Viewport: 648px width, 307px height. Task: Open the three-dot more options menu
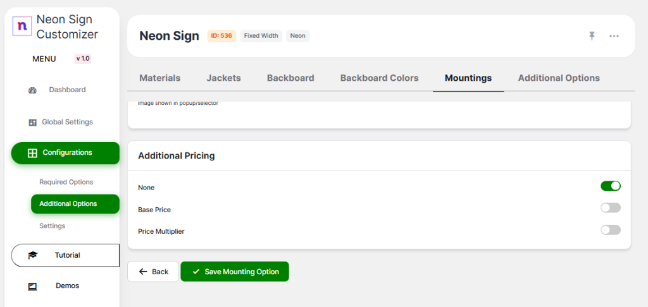(x=614, y=36)
